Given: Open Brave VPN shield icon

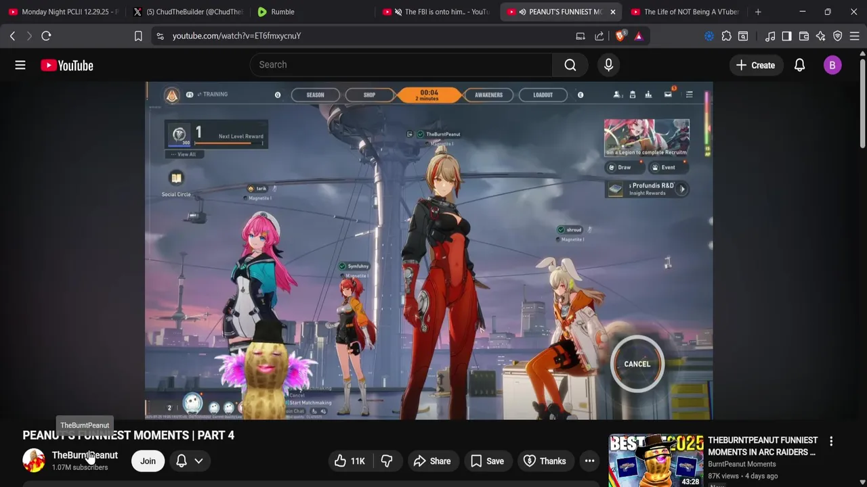Looking at the screenshot, I should (837, 36).
